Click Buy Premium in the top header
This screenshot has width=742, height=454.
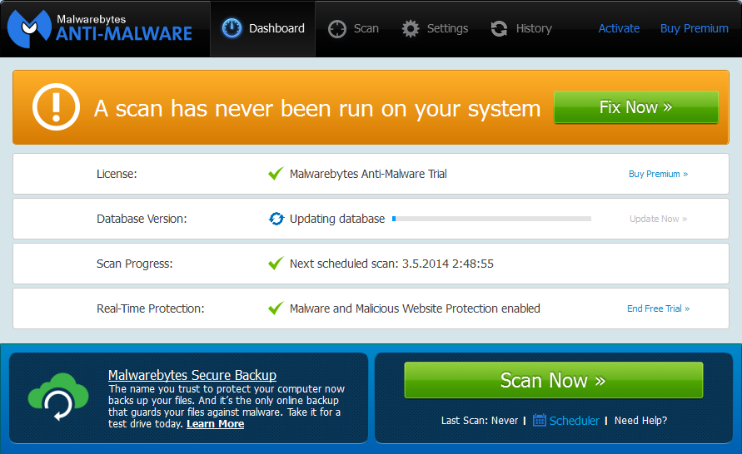(x=694, y=28)
